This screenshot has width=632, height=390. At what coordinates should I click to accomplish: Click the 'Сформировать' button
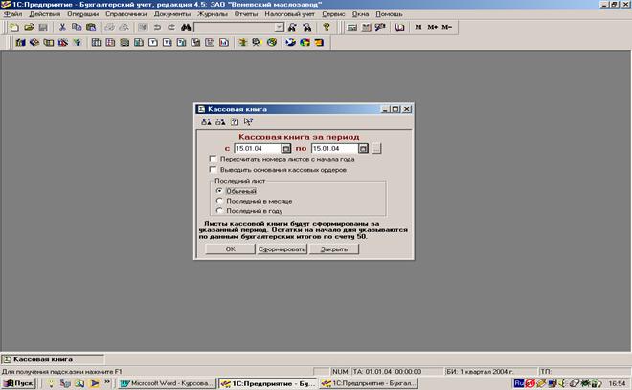point(282,249)
